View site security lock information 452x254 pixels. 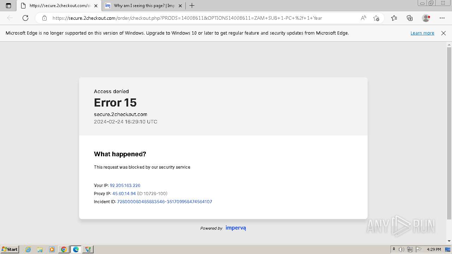pyautogui.click(x=44, y=18)
